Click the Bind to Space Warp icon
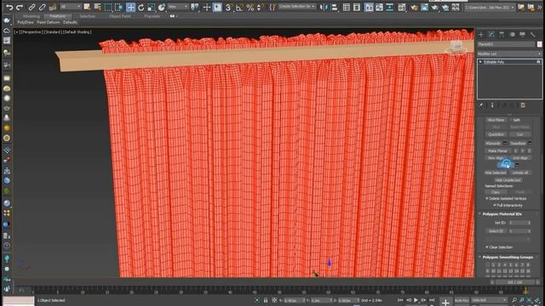The height and width of the screenshot is (306, 545). tap(53, 7)
